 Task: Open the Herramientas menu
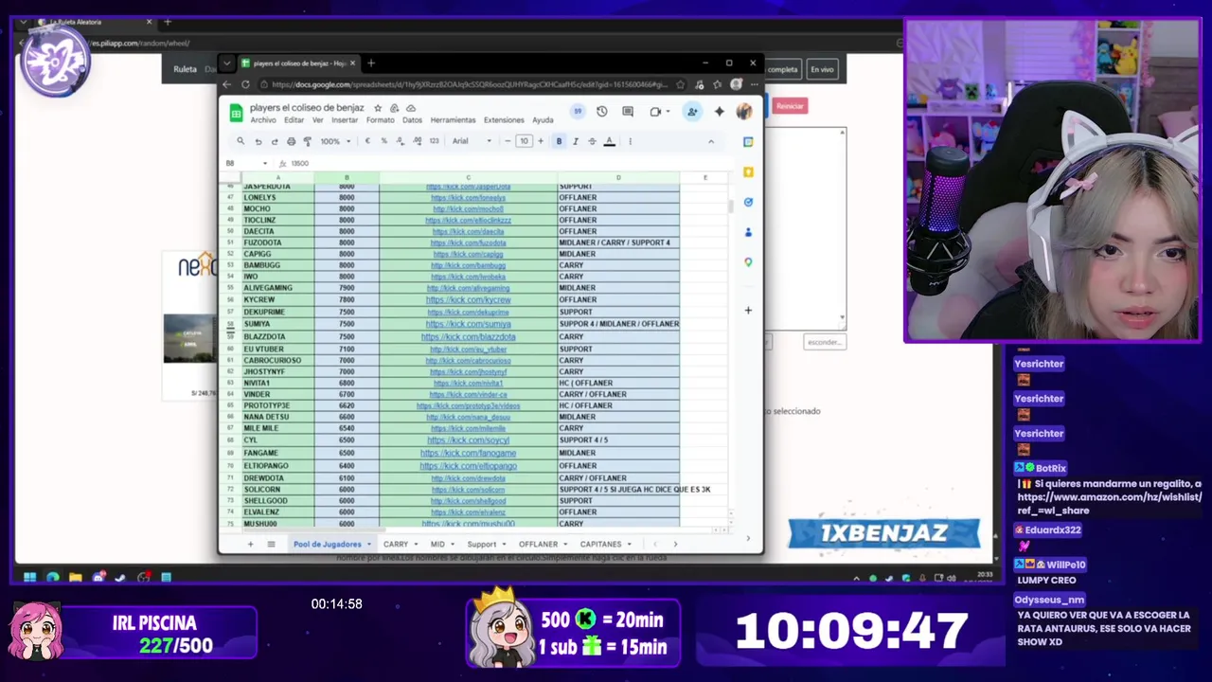pos(453,120)
